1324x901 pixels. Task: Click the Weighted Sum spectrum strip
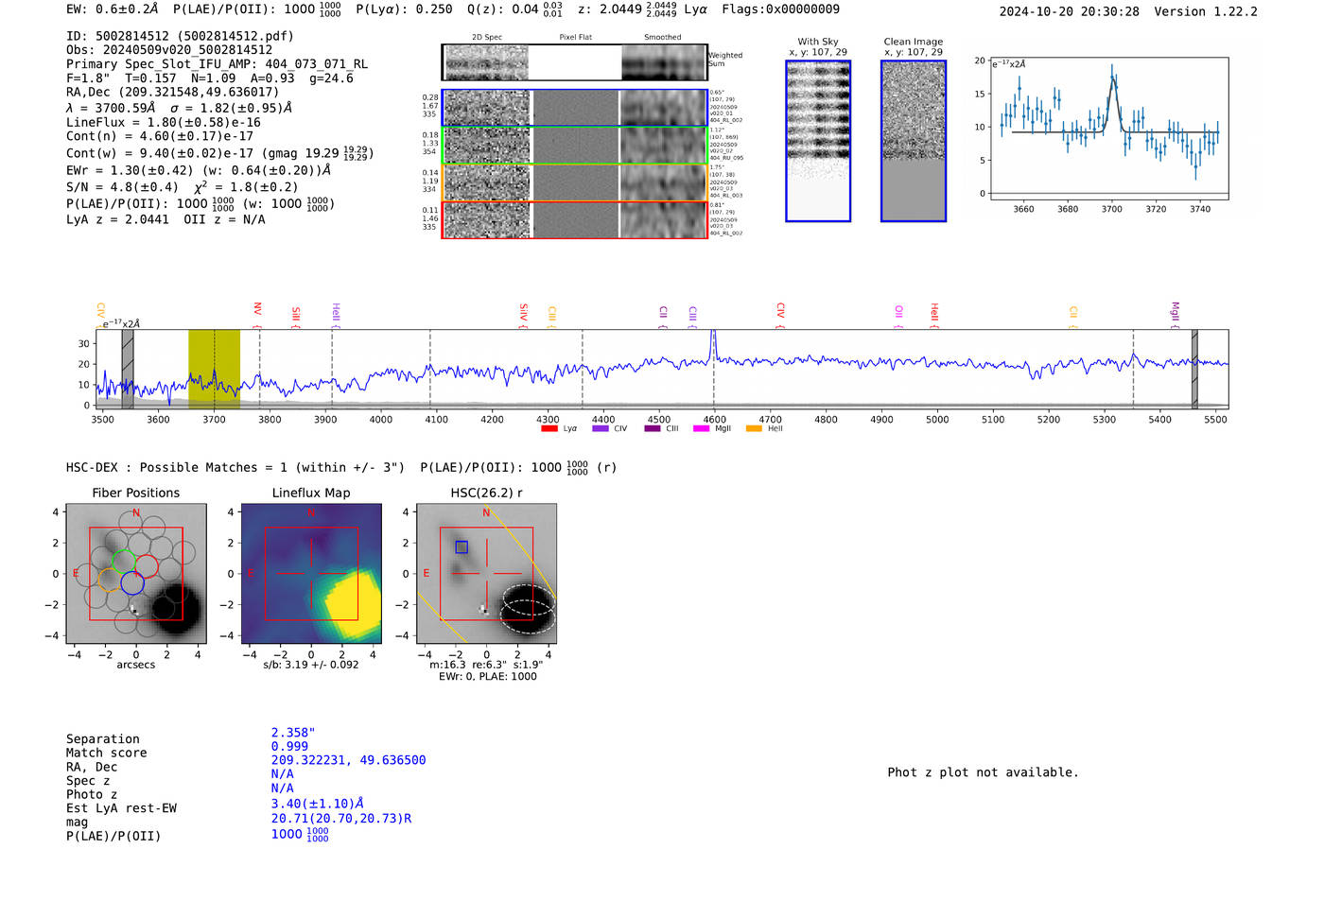[575, 62]
